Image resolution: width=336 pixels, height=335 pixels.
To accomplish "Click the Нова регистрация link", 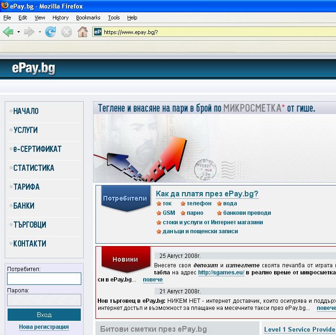I will [x=44, y=327].
